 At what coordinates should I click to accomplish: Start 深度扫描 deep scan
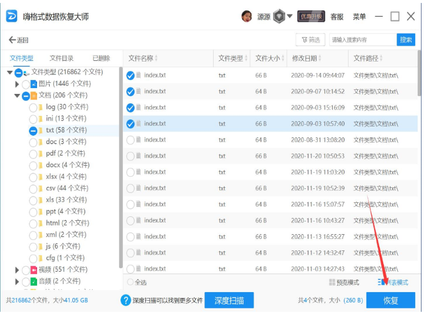pyautogui.click(x=229, y=300)
